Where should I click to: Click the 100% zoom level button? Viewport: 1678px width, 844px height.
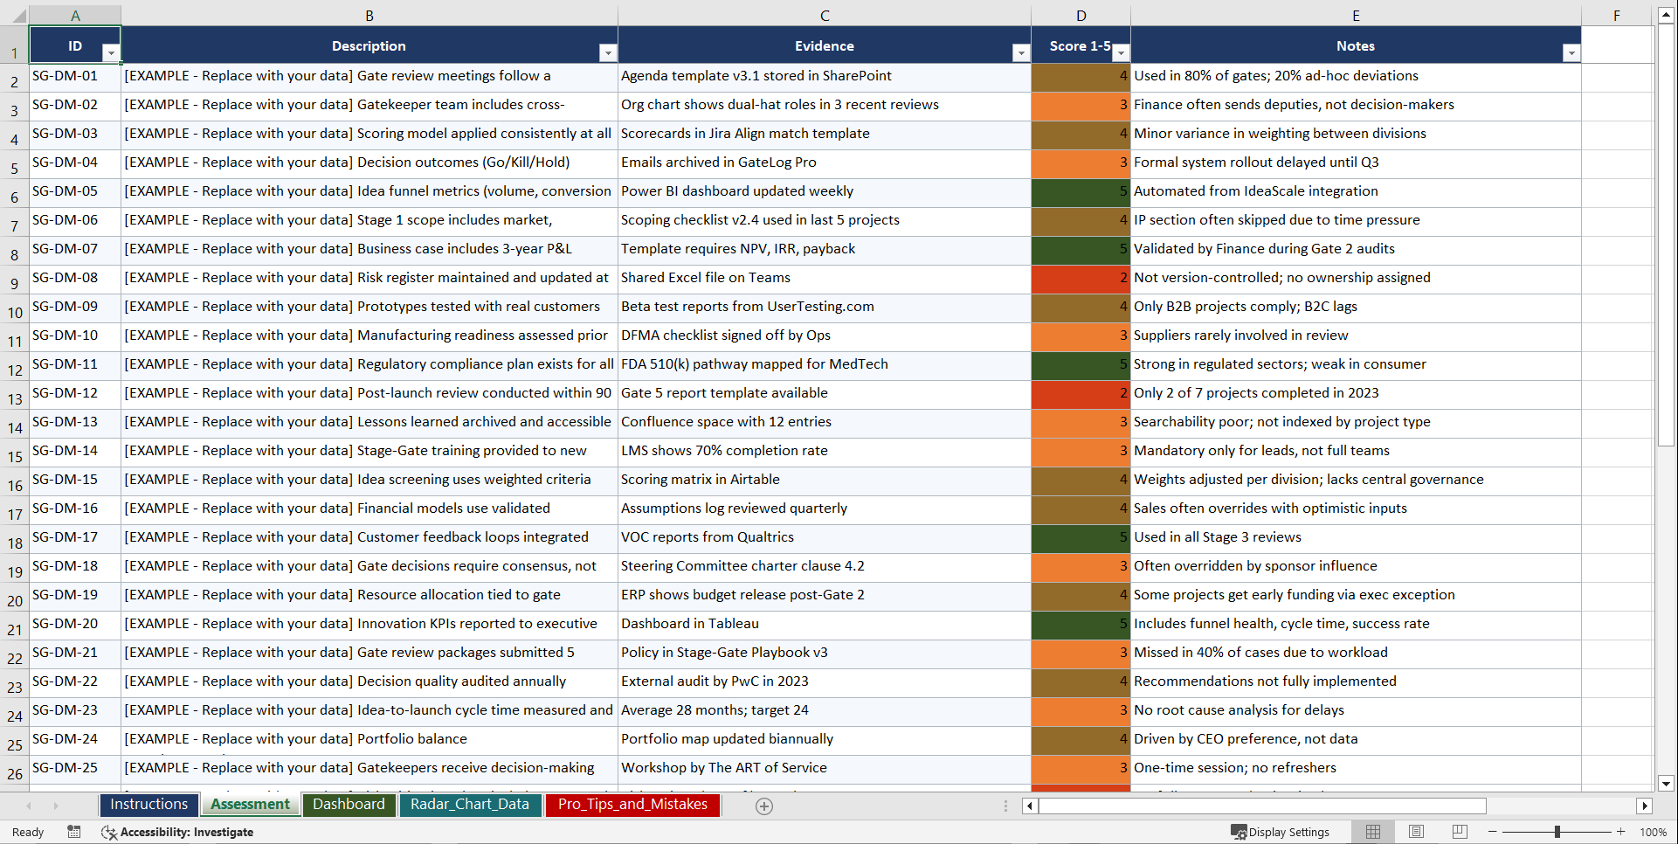coord(1654,832)
